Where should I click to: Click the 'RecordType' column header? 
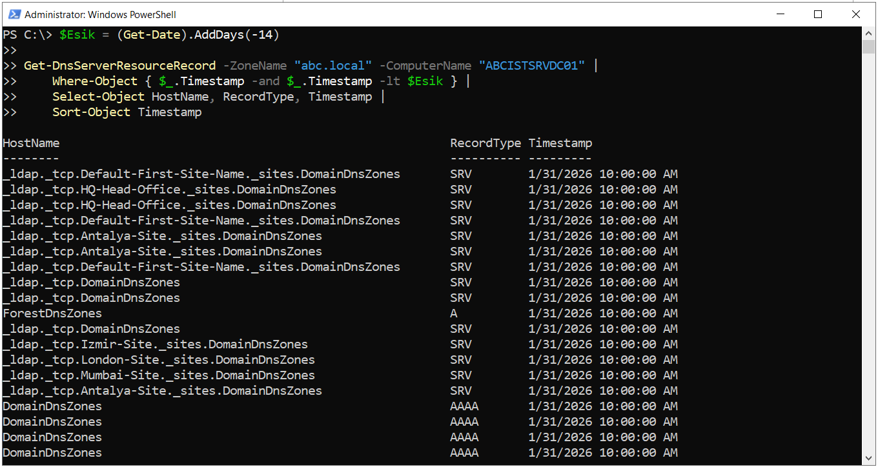click(x=485, y=143)
